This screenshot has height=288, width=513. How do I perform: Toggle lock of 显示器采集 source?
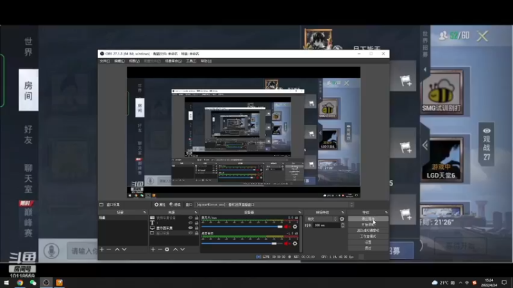tap(196, 228)
